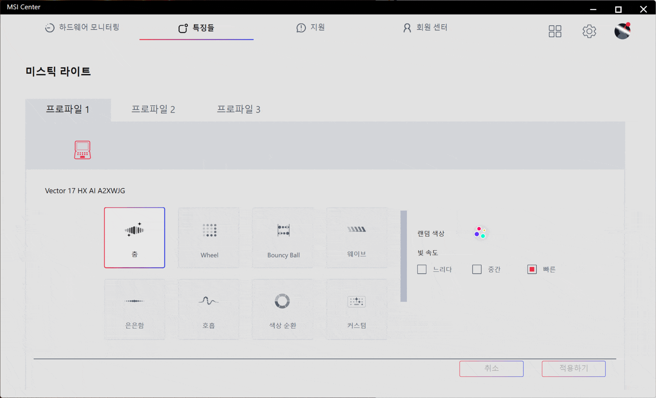
Task: Click the 취소 cancel button
Action: pos(491,369)
